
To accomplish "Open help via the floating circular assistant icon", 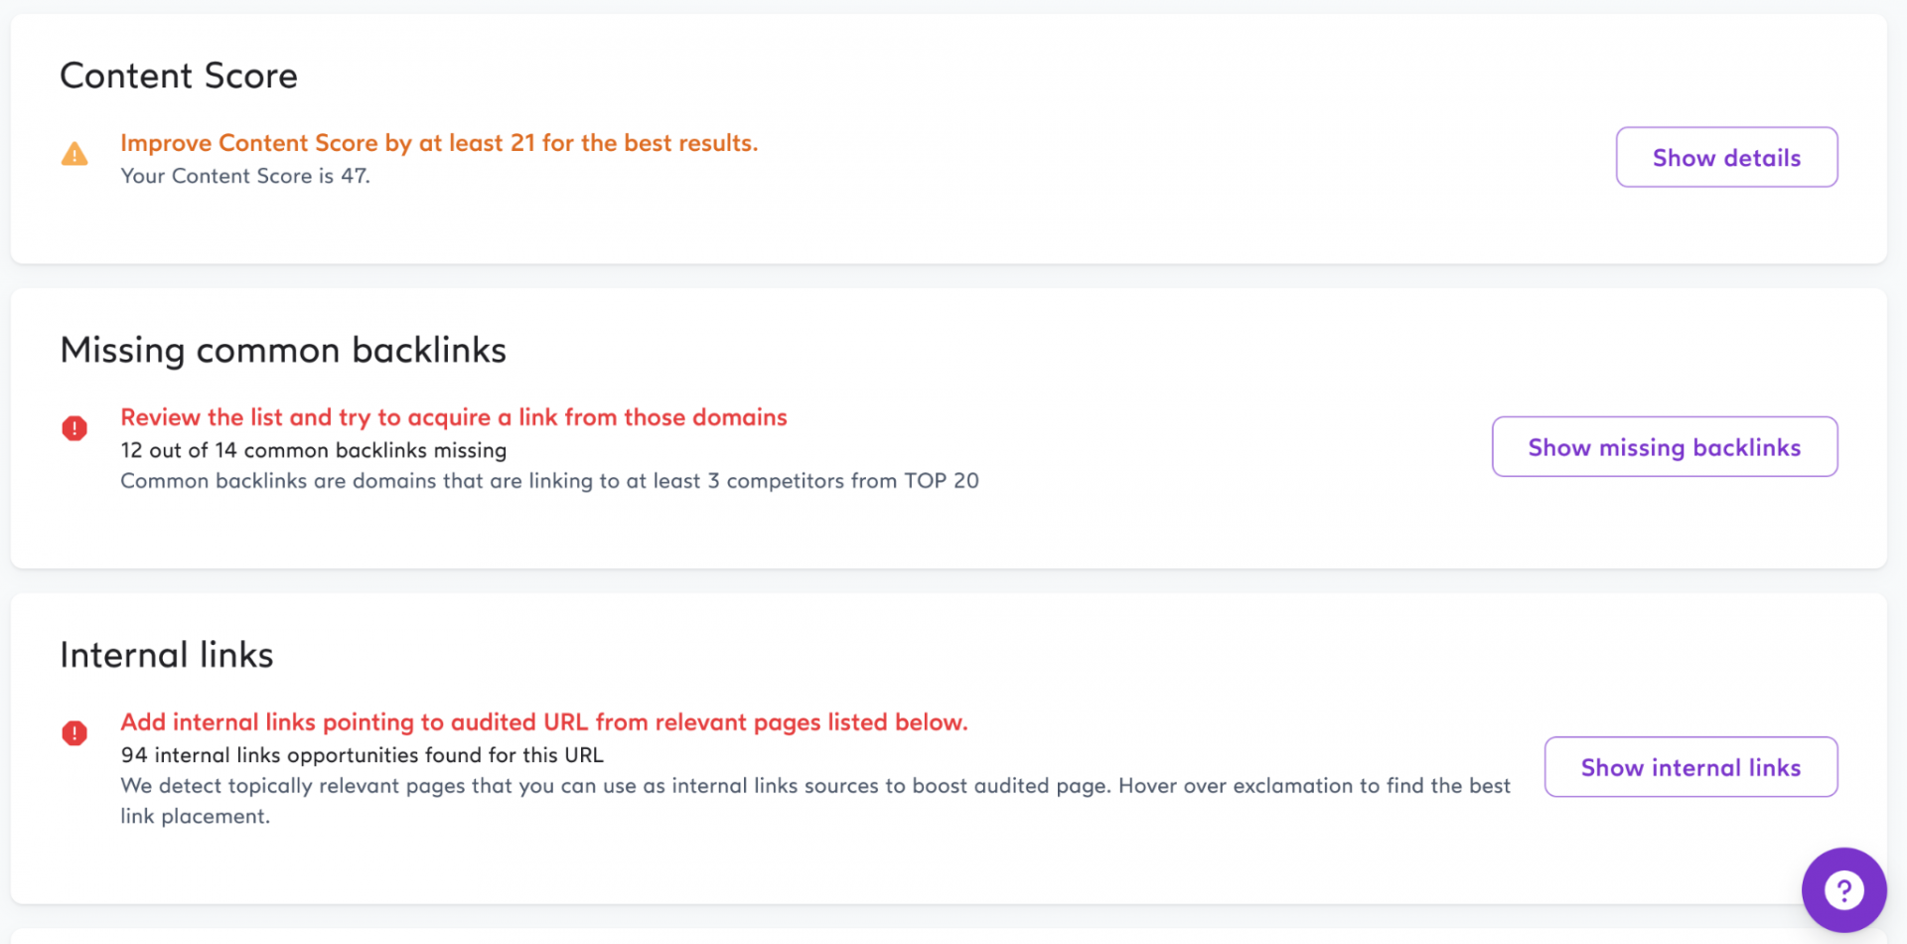I will tap(1844, 889).
